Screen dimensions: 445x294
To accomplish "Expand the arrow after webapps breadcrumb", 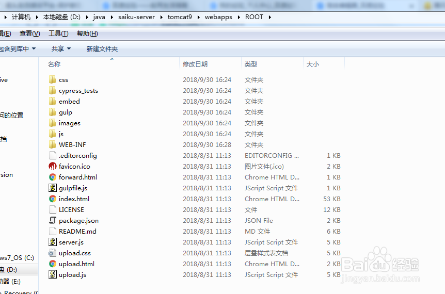I will click(239, 17).
